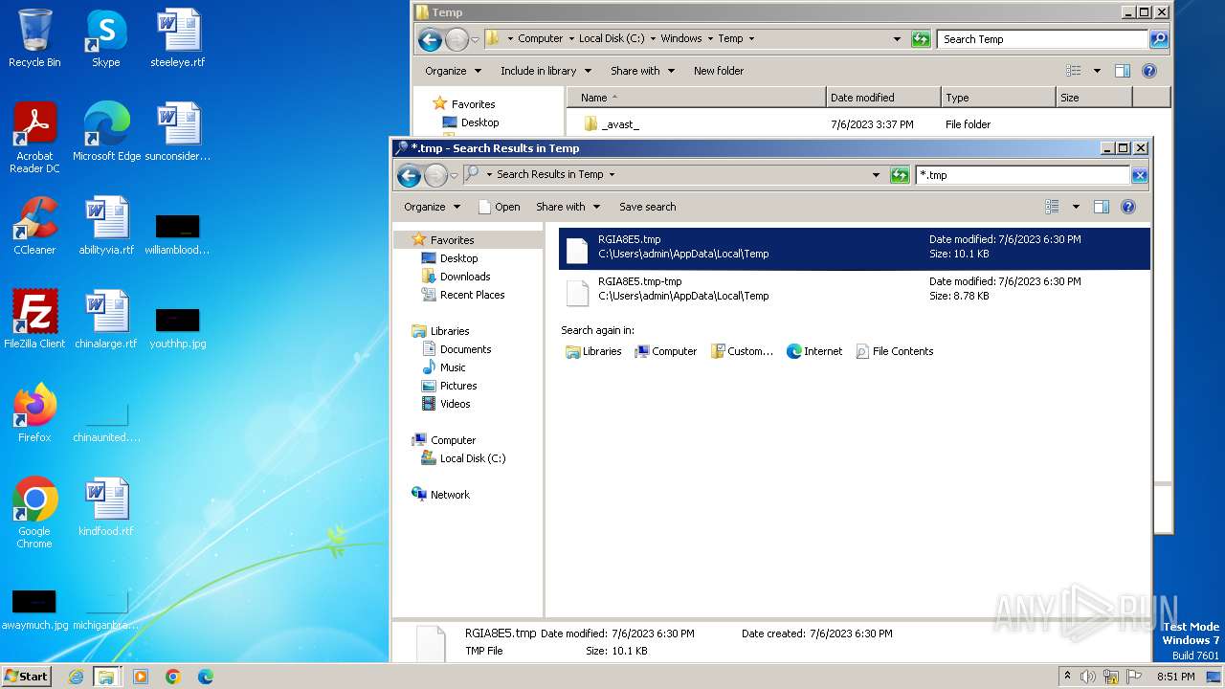Click the volume icon in system tray
Image resolution: width=1225 pixels, height=689 pixels.
(x=1088, y=677)
